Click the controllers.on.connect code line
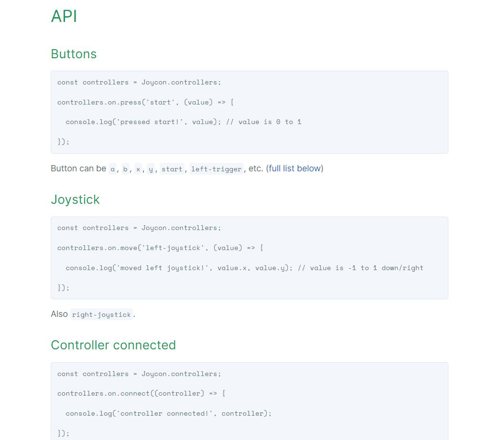 coord(141,393)
